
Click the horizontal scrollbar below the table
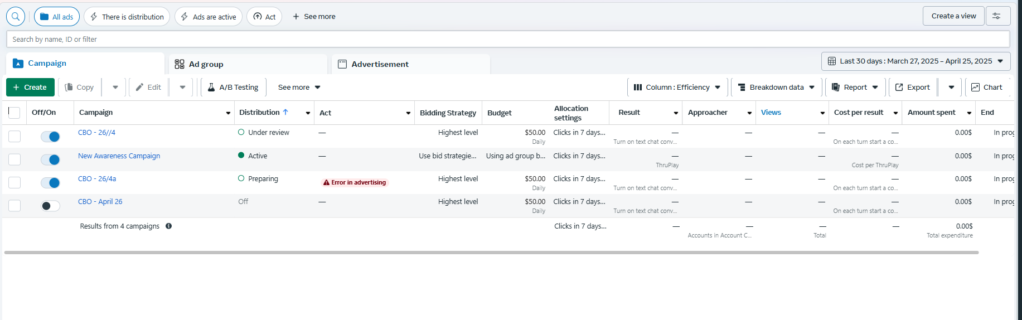(491, 253)
